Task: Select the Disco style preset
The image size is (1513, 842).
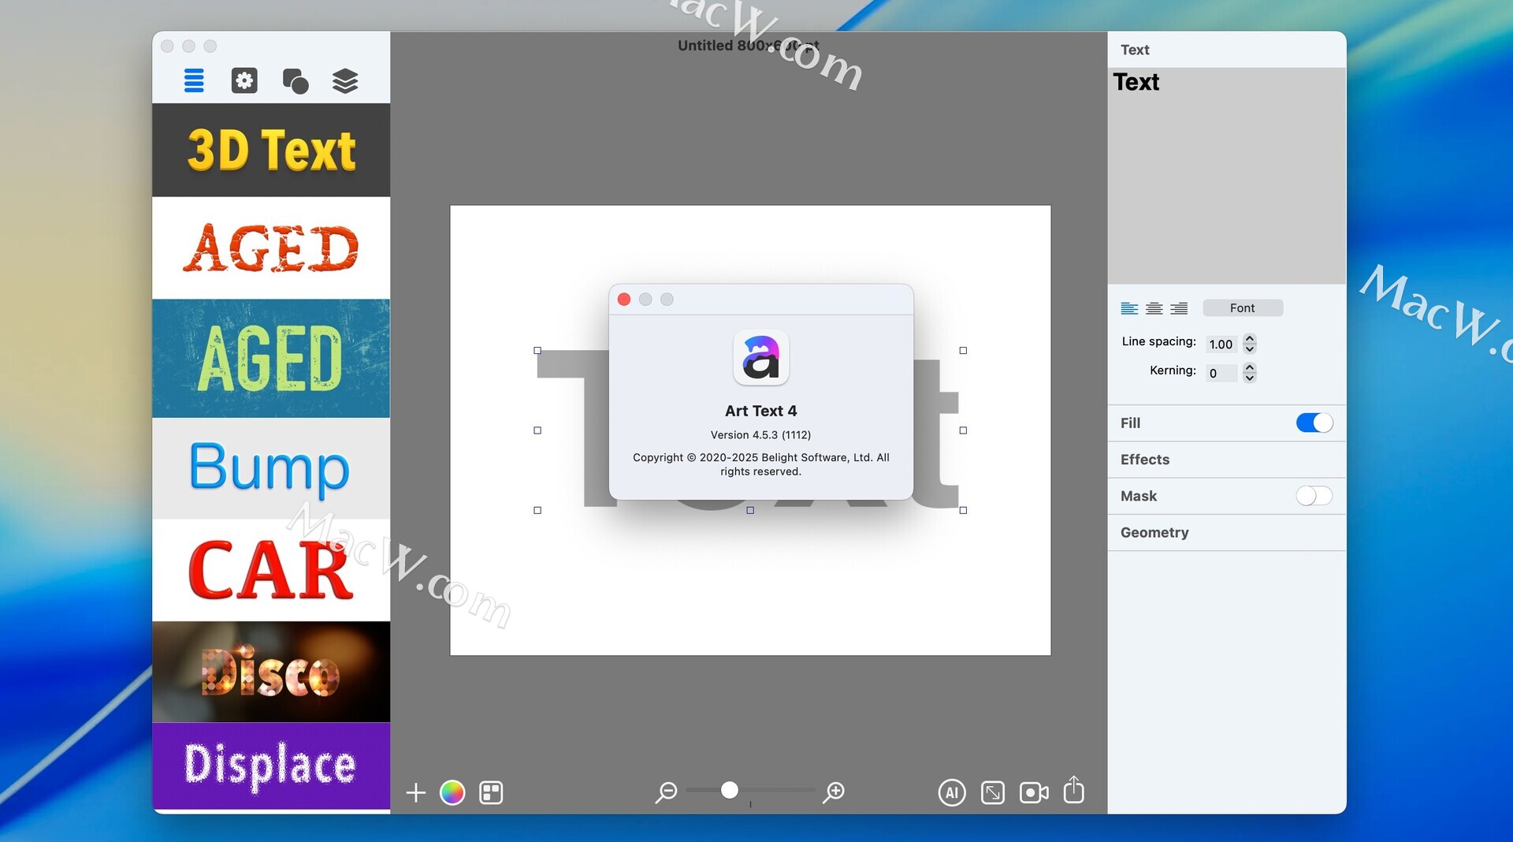Action: tap(271, 672)
